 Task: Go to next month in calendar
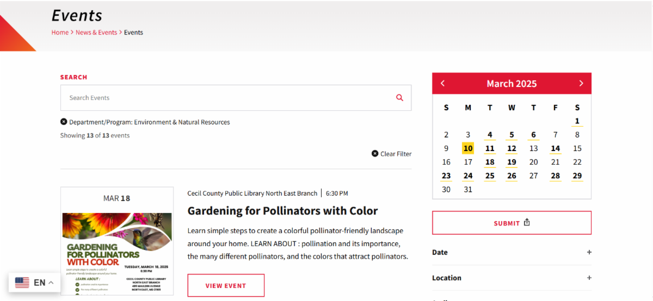(x=581, y=84)
